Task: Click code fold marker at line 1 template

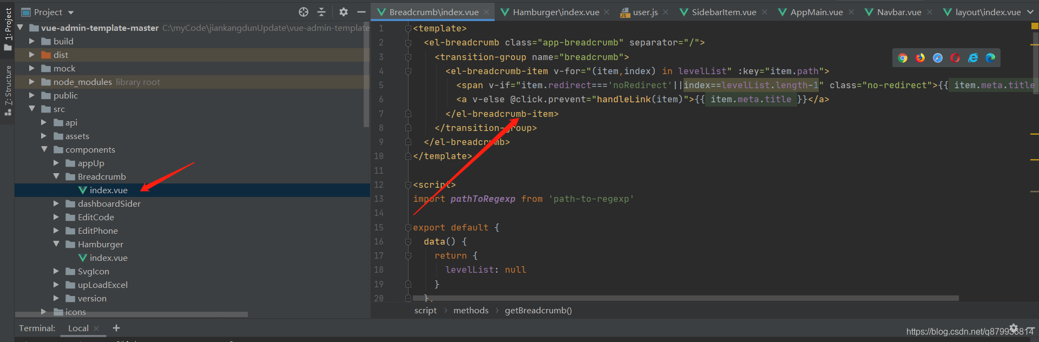Action: [408, 28]
